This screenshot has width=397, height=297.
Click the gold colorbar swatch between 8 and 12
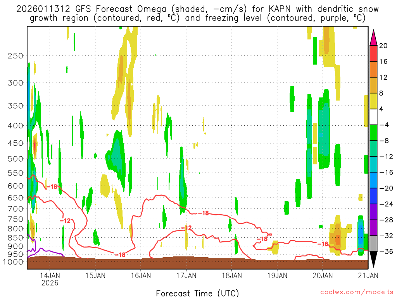click(373, 85)
